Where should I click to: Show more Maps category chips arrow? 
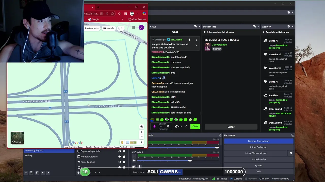[122, 28]
